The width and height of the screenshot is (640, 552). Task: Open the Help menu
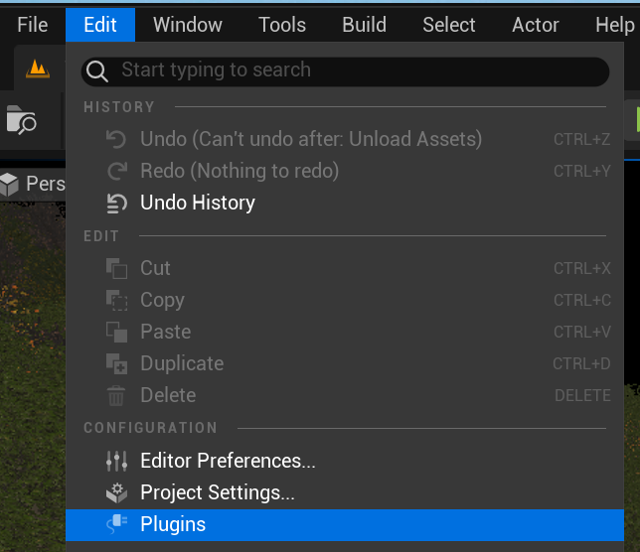(x=614, y=25)
